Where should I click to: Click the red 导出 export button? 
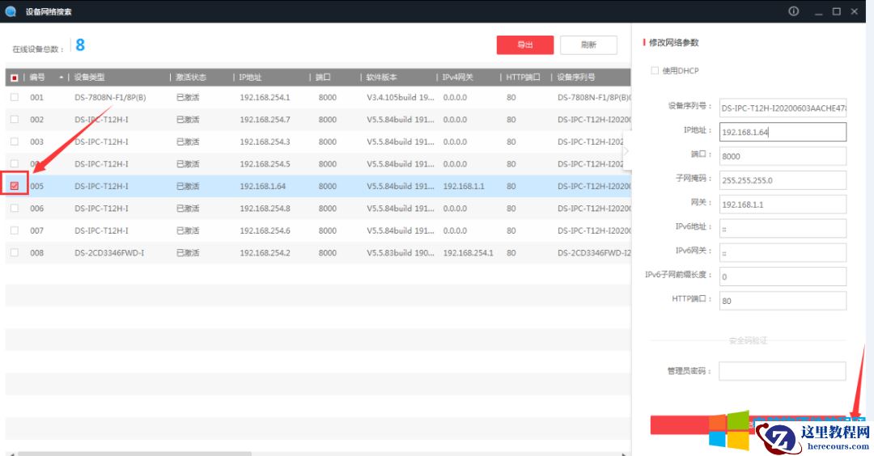pyautogui.click(x=525, y=45)
